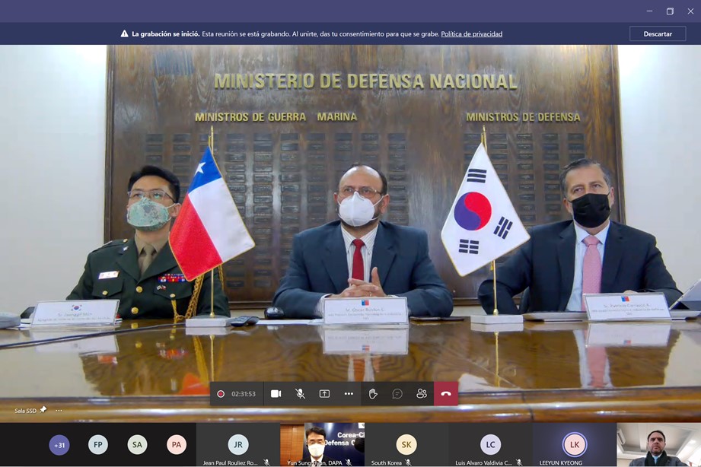Restore down the meeting window
This screenshot has height=467, width=701.
670,11
